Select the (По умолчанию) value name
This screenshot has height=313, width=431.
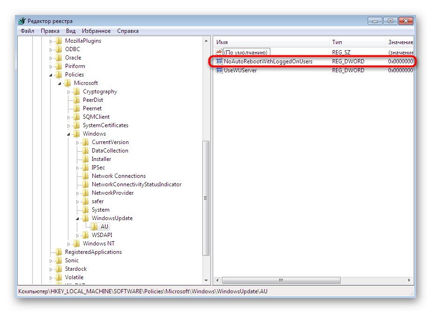pyautogui.click(x=246, y=52)
